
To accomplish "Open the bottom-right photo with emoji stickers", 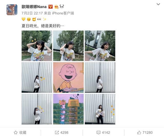I will (x=100, y=109).
